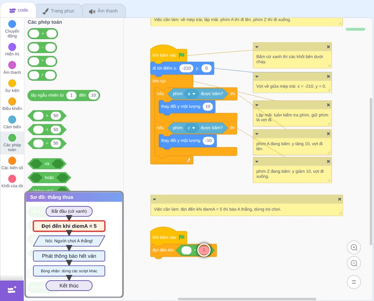Image resolution: width=374 pixels, height=301 pixels.
Task: Reset the workspace zoom level
Action: tap(354, 282)
